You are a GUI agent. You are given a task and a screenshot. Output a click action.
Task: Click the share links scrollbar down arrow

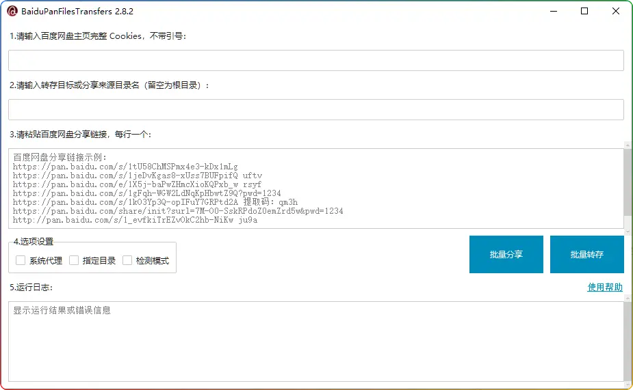[x=627, y=225]
